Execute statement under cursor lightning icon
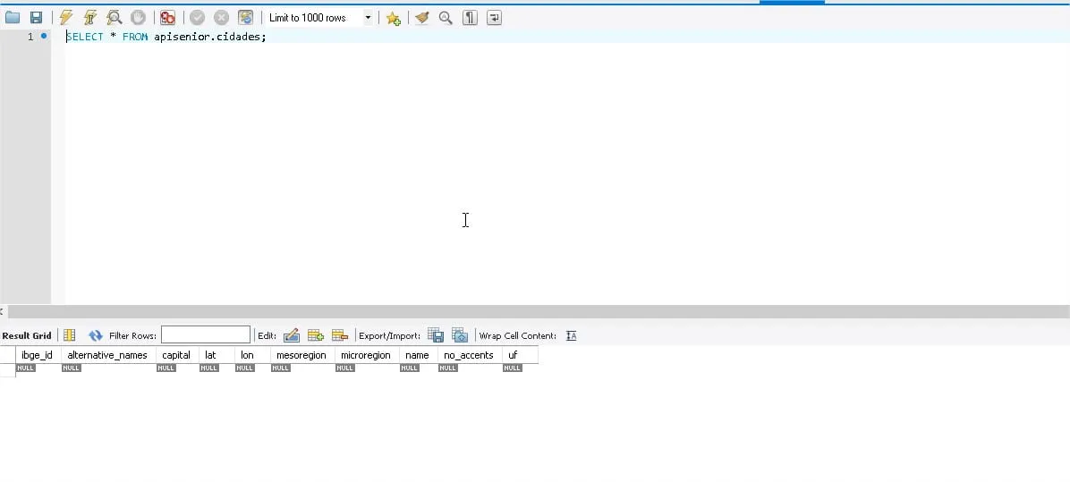The image size is (1070, 482). point(89,18)
